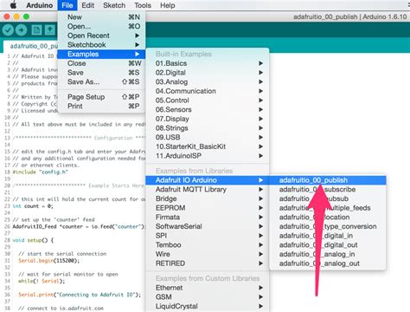Viewport: 410px width, 312px height.
Task: Expand the SPI library examples
Action: [208, 236]
